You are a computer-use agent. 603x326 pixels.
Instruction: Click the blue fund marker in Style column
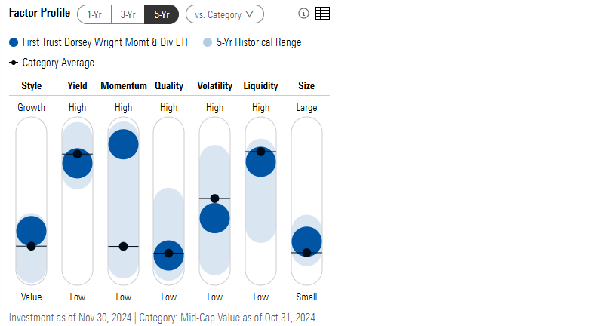tap(32, 230)
